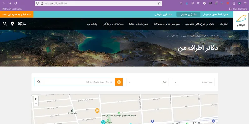Click the دفاتر اطراف من breadcrumb
249x124 pixels.
(x=173, y=36)
